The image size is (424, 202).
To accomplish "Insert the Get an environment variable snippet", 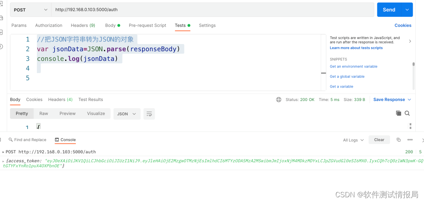I will point(353,66).
